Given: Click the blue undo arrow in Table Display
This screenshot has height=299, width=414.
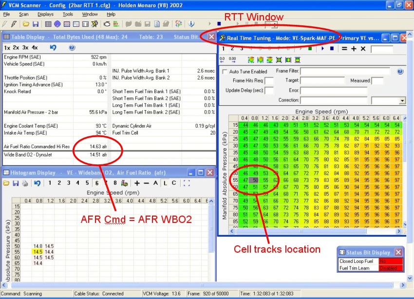Looking at the screenshot, I should pyautogui.click(x=53, y=48).
